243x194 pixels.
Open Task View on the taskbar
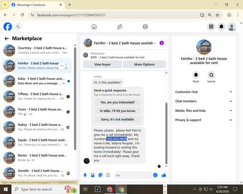[x=86, y=189]
